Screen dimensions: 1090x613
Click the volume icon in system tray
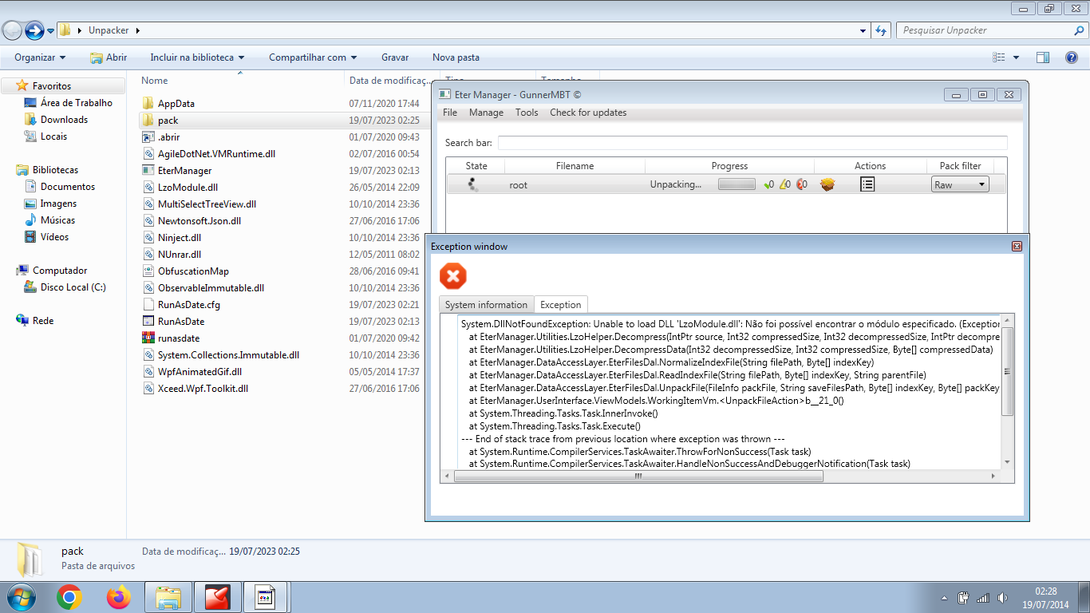click(1002, 597)
